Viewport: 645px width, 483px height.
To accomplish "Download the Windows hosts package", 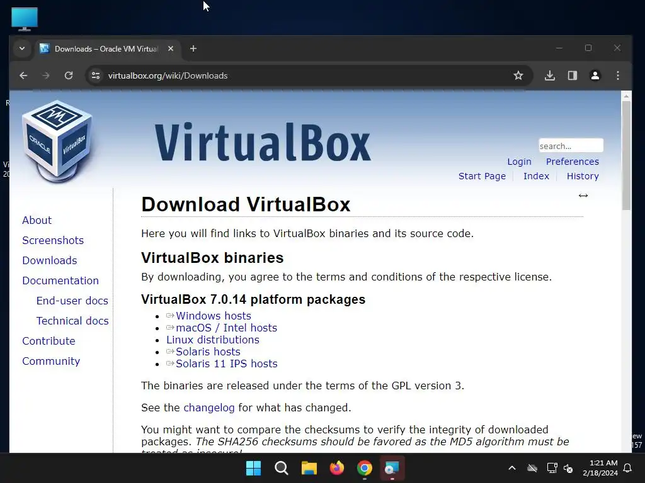I will (213, 316).
